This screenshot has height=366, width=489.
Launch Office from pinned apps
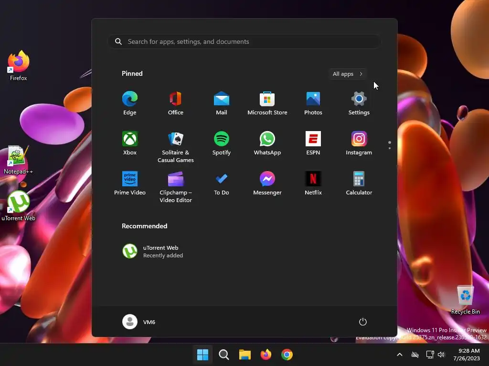point(176,103)
